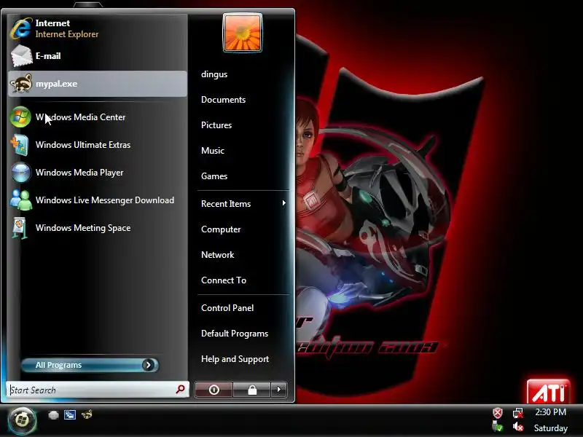This screenshot has width=583, height=437.
Task: Open Windows Live Messenger Download
Action: [x=97, y=200]
